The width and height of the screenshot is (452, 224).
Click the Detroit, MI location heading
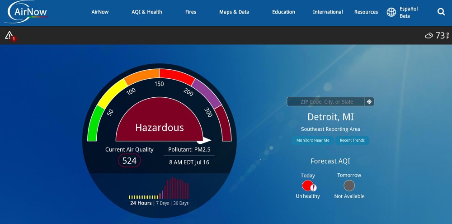click(330, 117)
